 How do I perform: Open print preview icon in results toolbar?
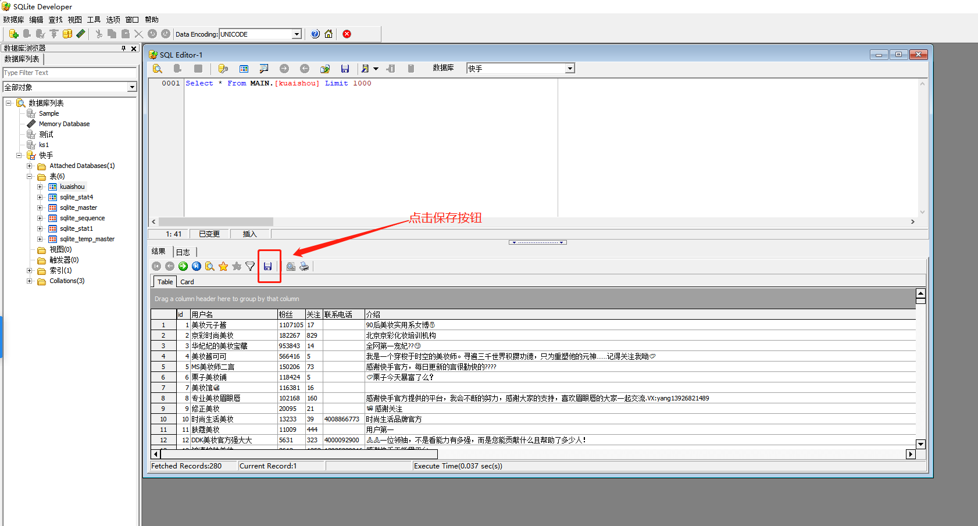tap(291, 266)
